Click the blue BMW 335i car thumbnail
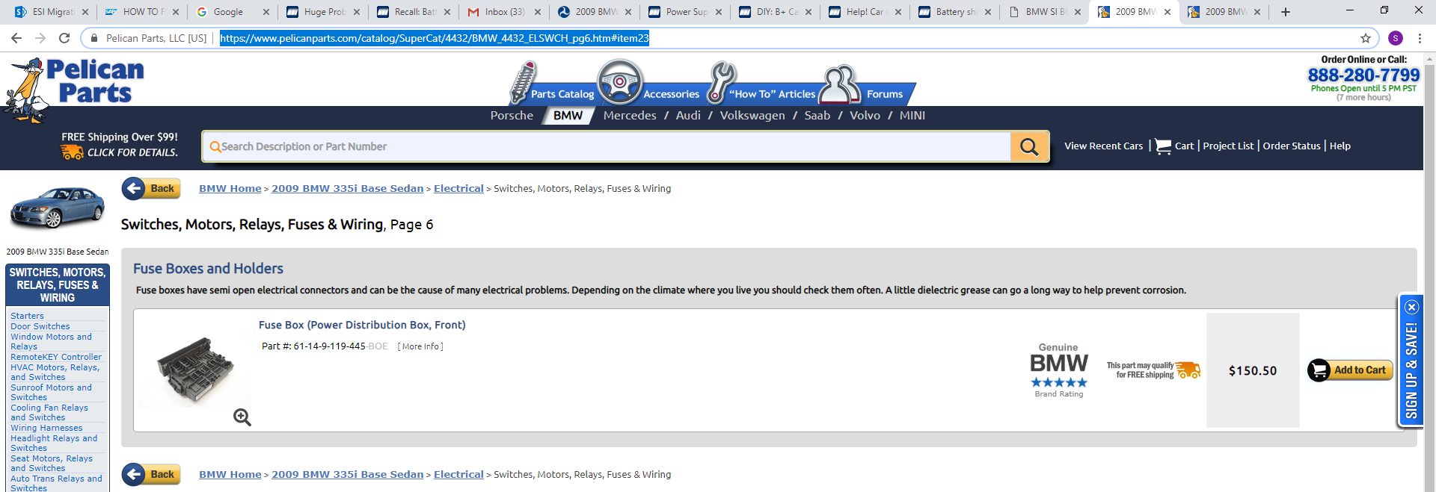 (57, 207)
